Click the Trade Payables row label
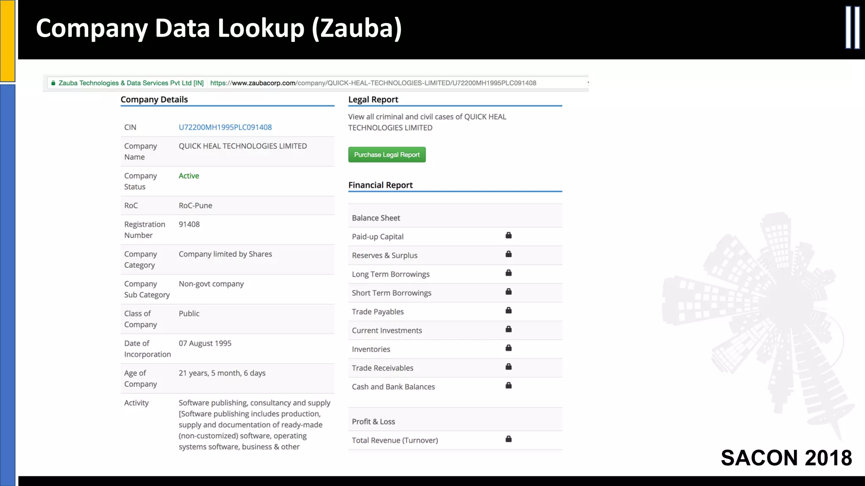The width and height of the screenshot is (865, 486). 378,312
